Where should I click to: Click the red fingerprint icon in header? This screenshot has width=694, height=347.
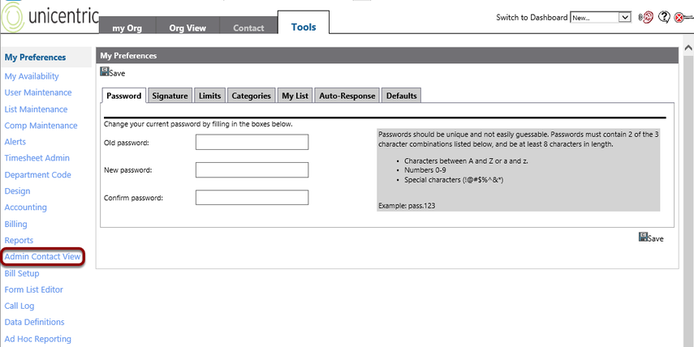coord(647,17)
